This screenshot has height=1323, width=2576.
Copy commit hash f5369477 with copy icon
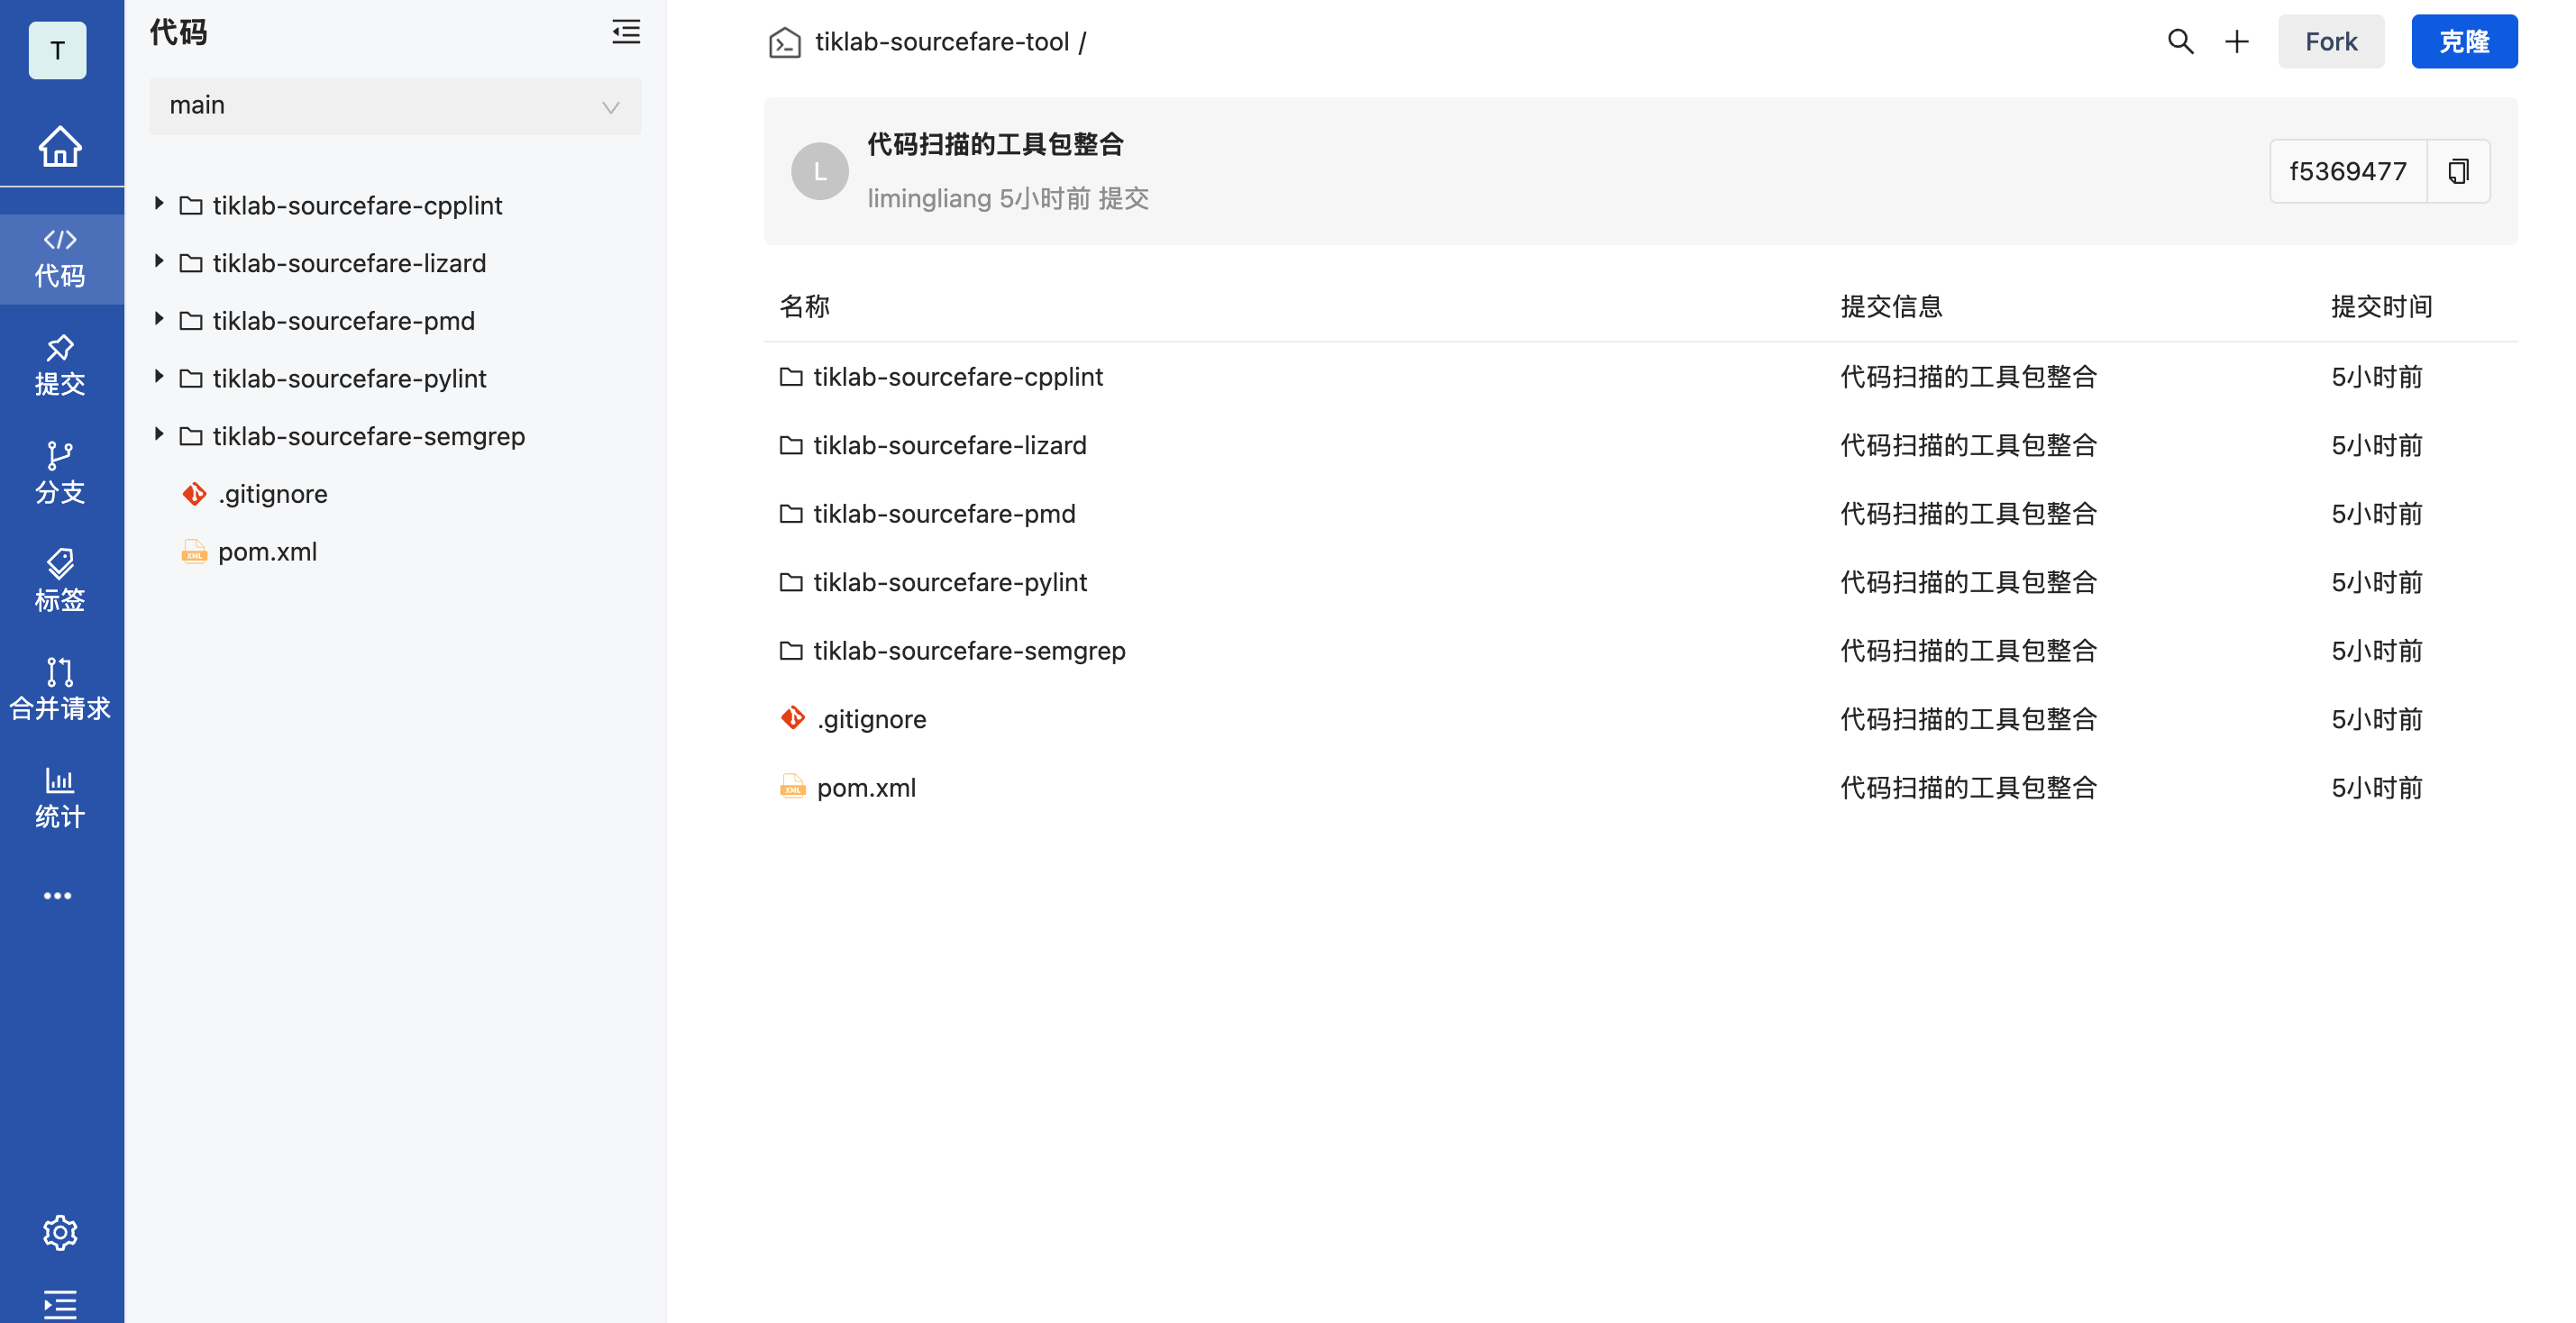(2458, 171)
